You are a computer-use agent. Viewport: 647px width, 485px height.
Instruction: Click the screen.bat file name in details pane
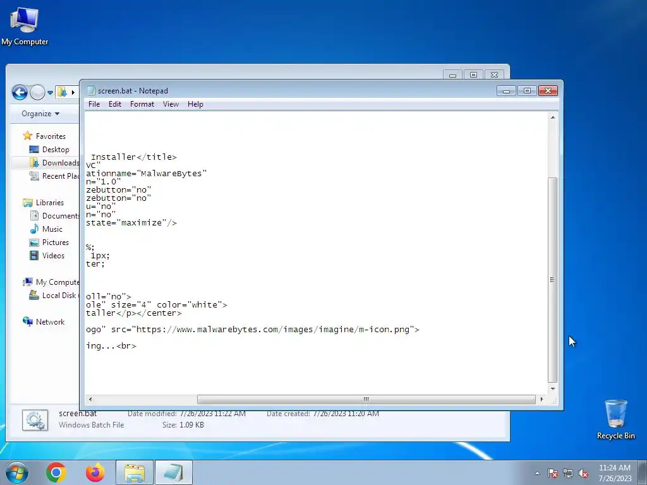pos(78,413)
